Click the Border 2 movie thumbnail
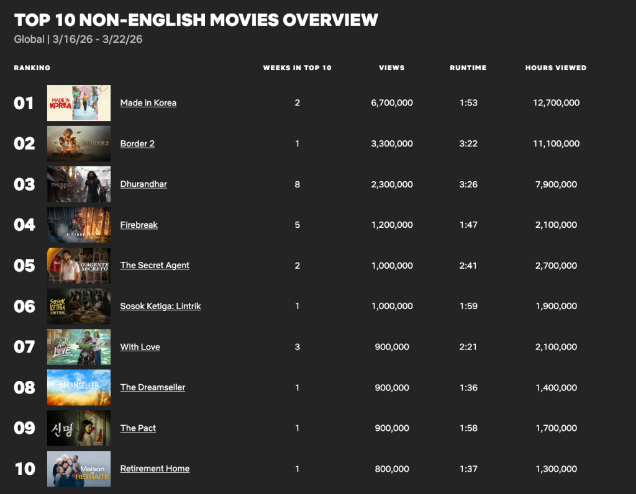636x494 pixels. pos(79,143)
